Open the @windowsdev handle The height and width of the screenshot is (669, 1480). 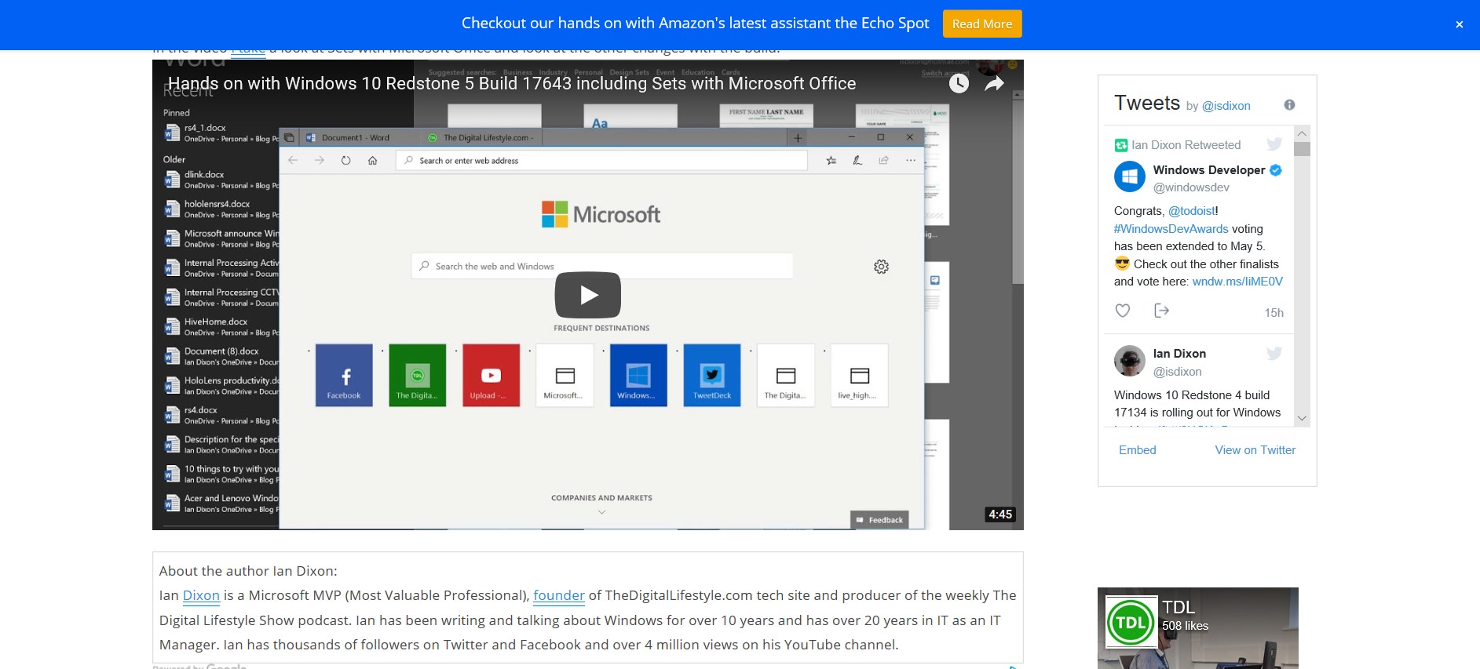coord(1191,187)
